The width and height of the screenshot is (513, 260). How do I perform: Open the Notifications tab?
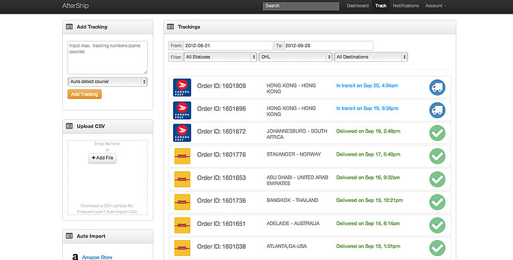tap(406, 5)
